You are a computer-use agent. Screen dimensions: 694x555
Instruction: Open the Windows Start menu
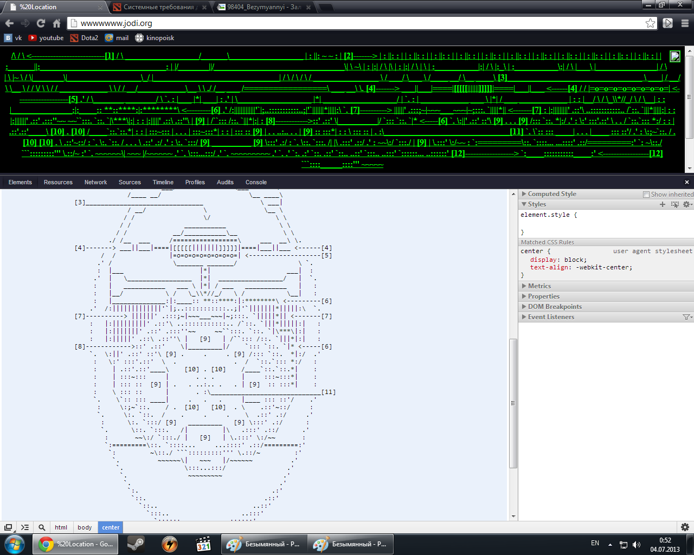pos(15,544)
